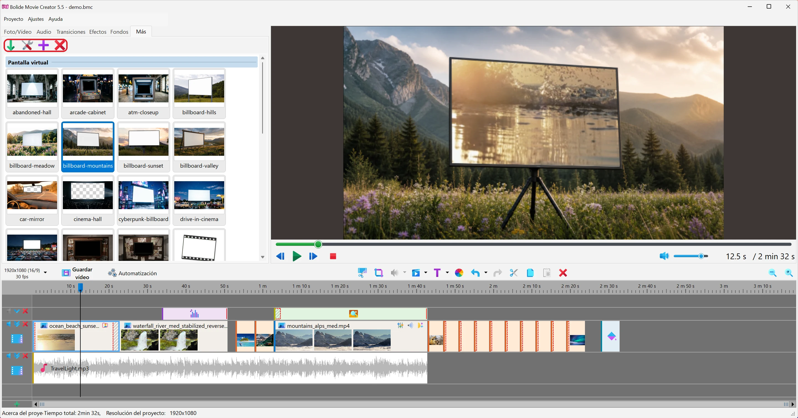Switch to the Fondos tab
The width and height of the screenshot is (798, 418).
click(119, 32)
